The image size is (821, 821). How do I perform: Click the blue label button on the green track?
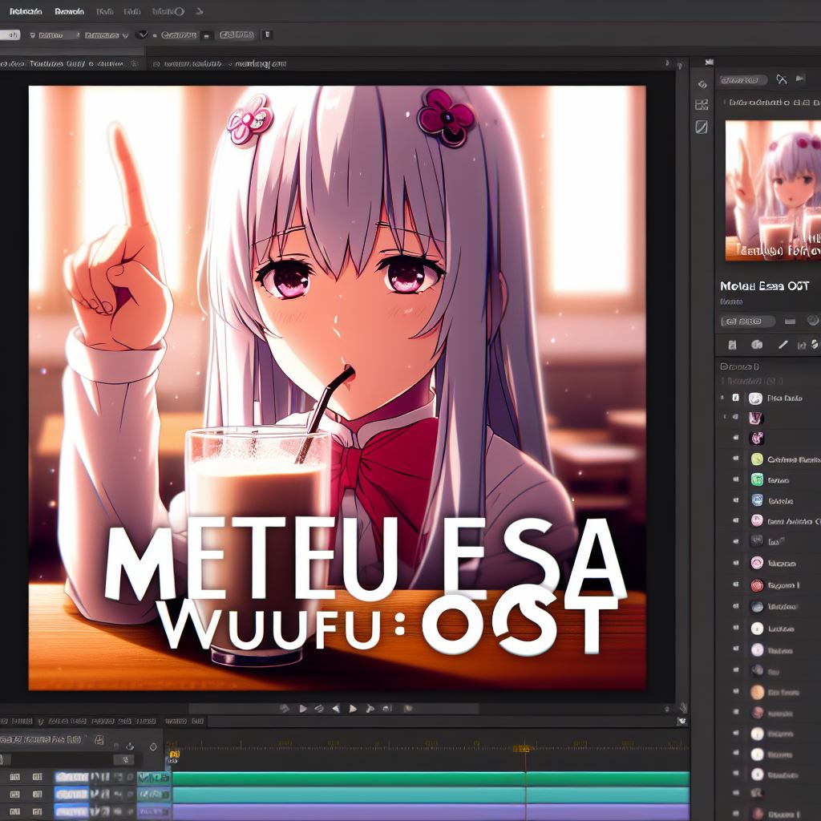71,778
